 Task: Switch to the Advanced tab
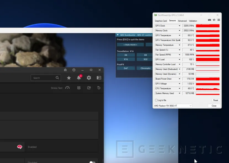click(x=182, y=21)
